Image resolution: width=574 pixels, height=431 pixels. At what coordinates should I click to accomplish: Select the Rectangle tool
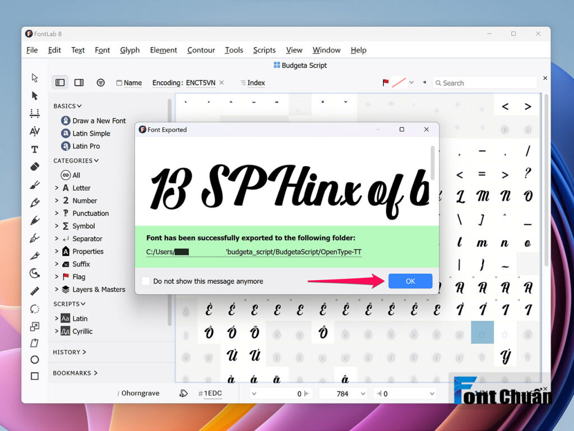tap(35, 376)
